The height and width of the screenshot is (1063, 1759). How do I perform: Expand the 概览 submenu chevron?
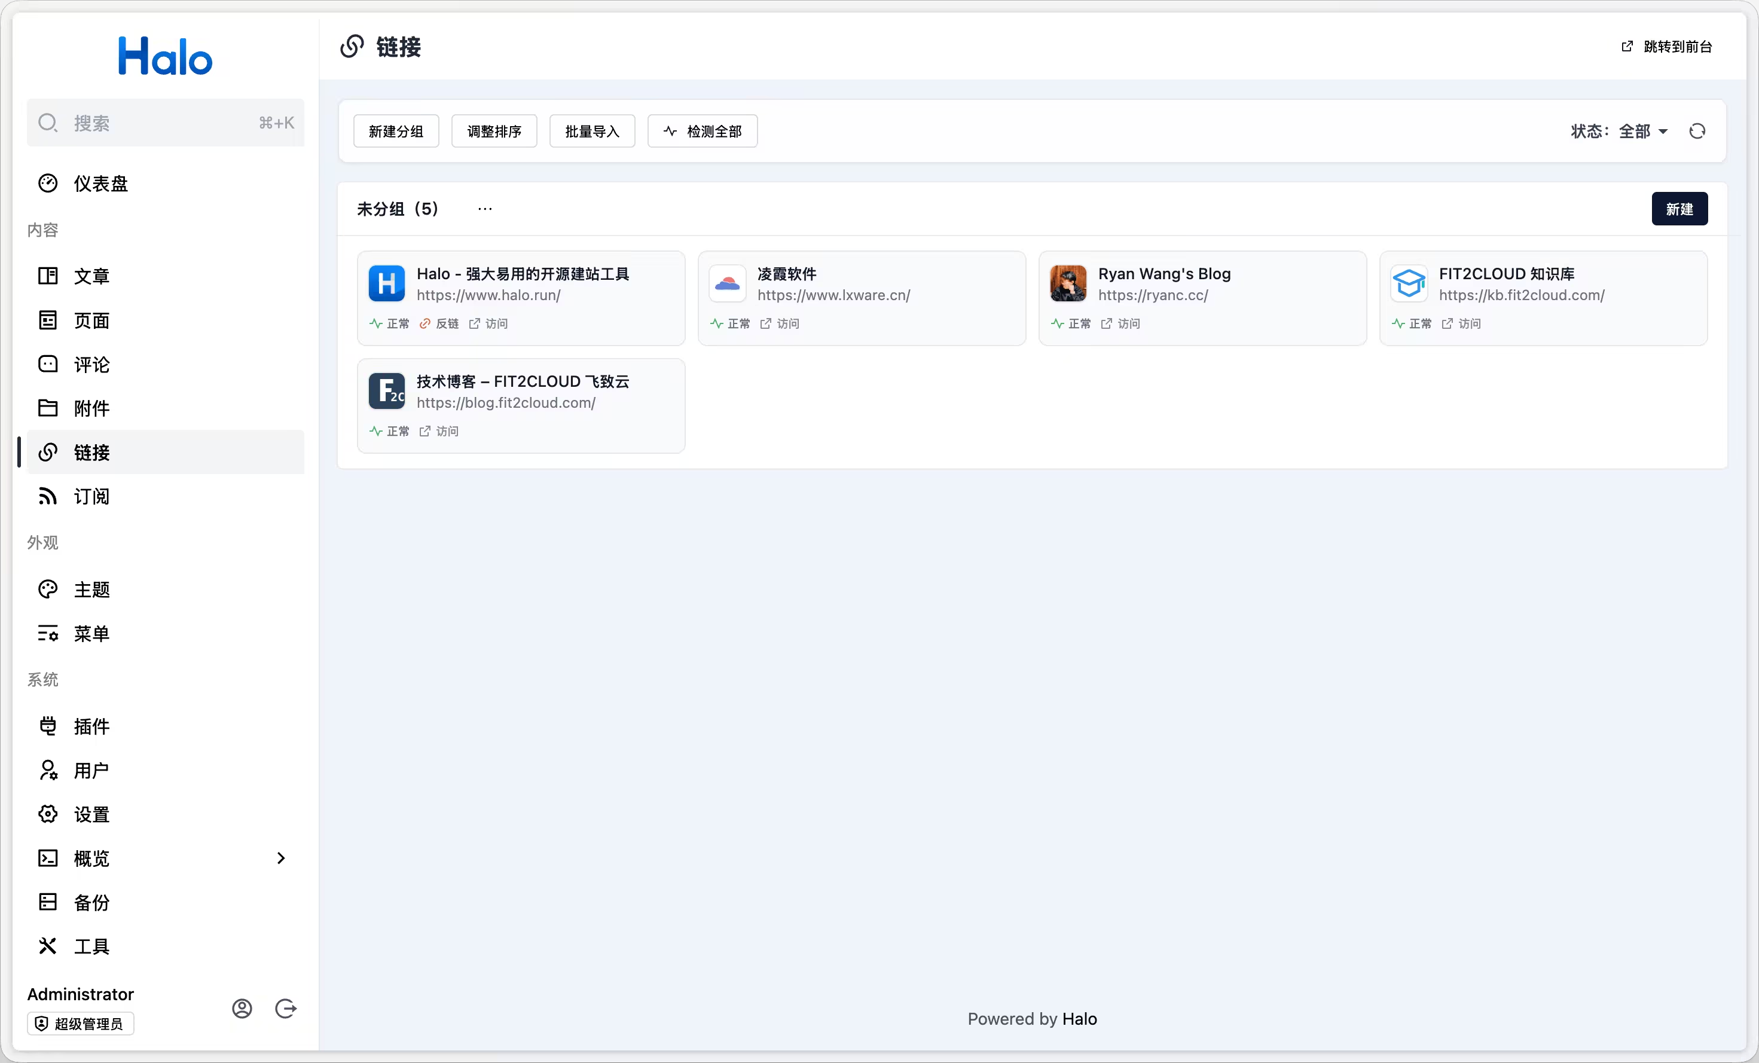[x=280, y=858]
